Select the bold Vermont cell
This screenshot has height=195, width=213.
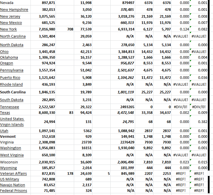point(8,136)
